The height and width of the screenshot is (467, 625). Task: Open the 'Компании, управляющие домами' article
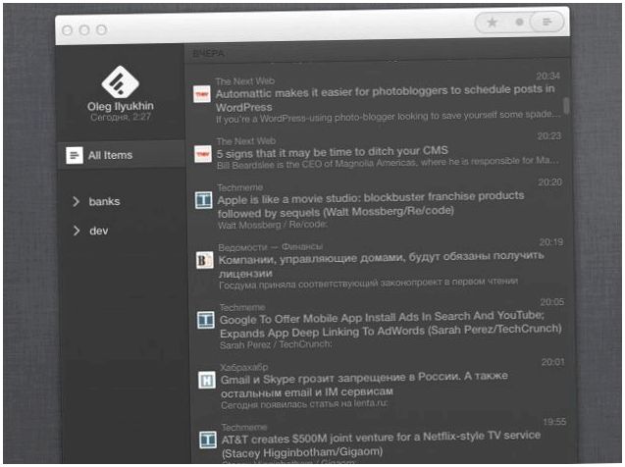click(381, 265)
